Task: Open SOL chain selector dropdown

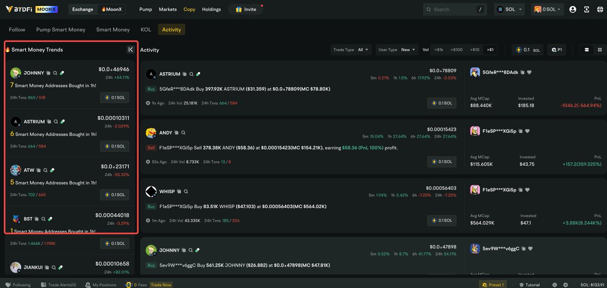Action: point(509,9)
